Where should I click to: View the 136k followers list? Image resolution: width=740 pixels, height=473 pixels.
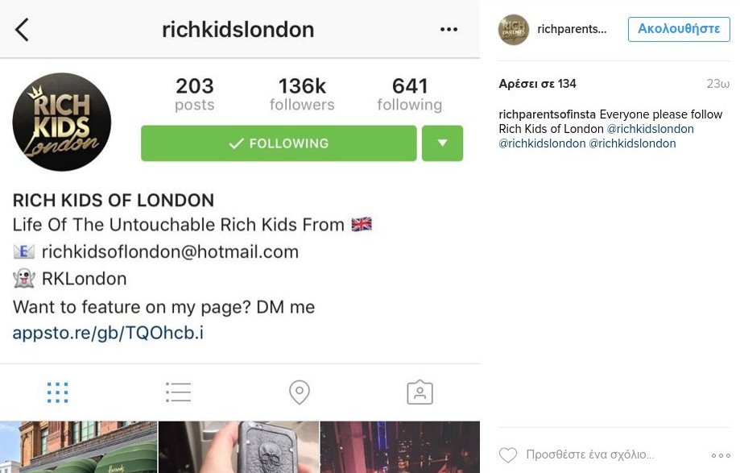coord(302,94)
